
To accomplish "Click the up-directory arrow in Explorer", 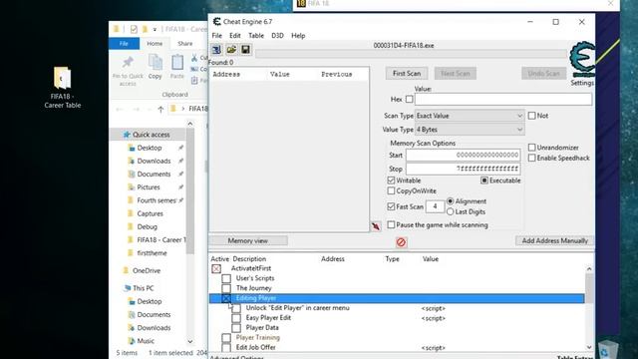I will [x=160, y=109].
